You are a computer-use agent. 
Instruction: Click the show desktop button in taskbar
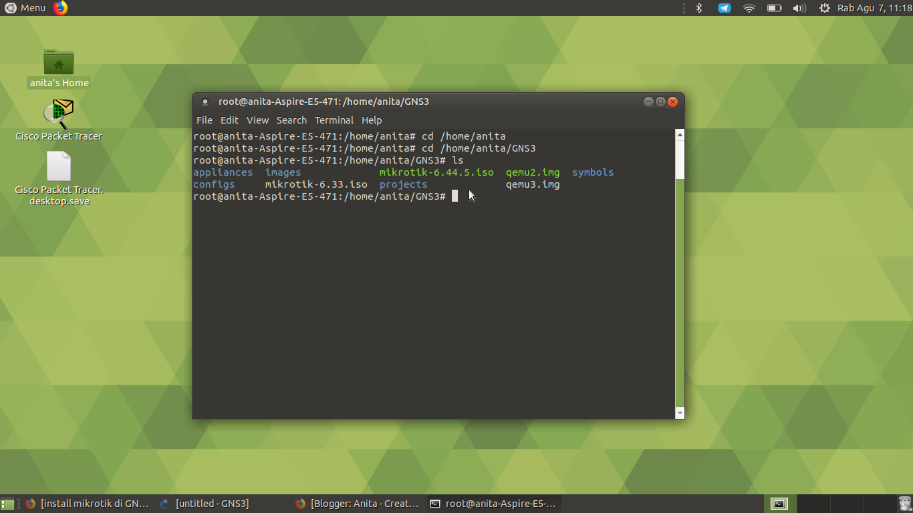7,504
